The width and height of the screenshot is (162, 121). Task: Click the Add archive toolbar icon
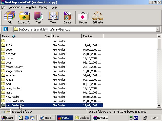(10, 16)
